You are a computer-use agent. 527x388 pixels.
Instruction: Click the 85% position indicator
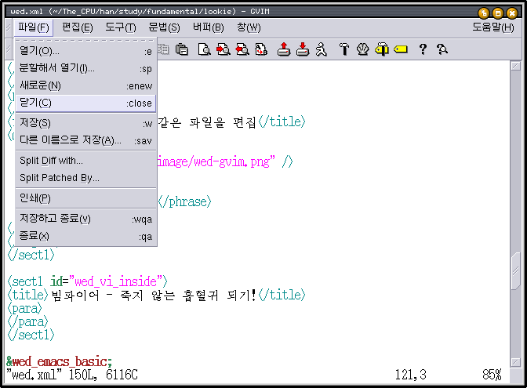pos(492,375)
